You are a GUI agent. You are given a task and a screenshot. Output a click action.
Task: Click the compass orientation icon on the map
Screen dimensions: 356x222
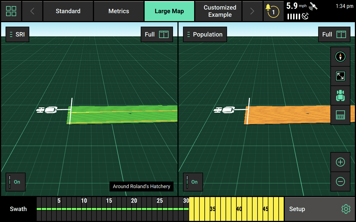click(x=340, y=57)
